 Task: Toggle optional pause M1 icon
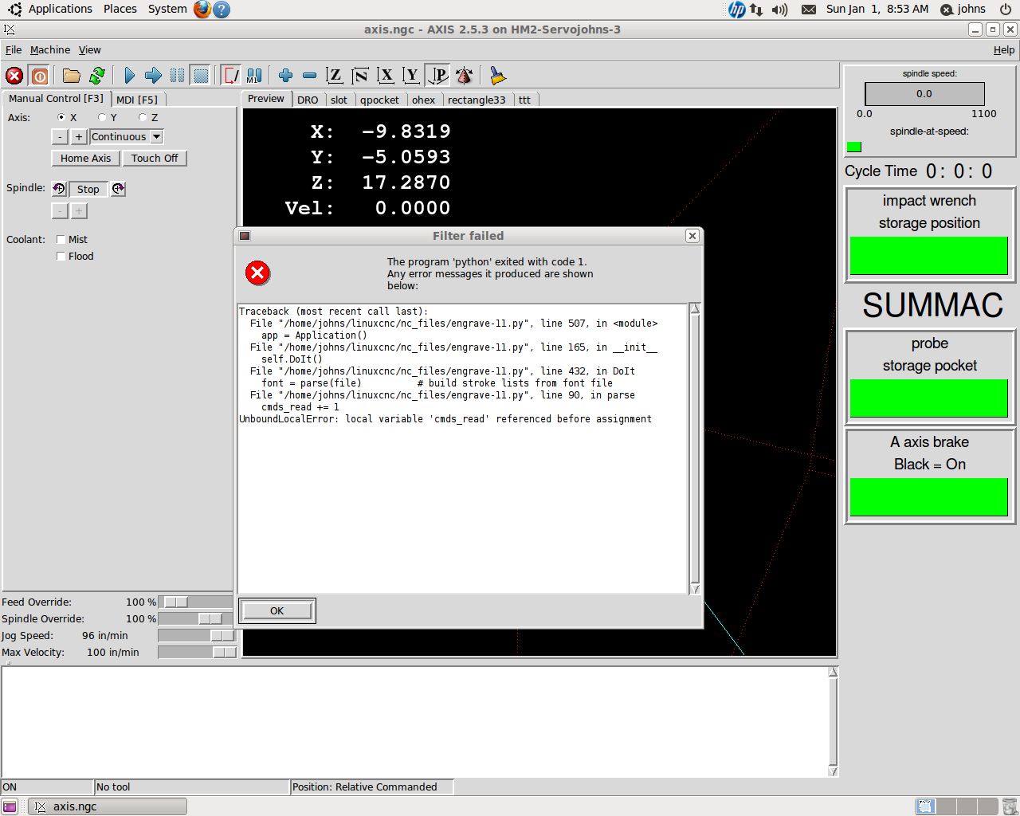pos(254,76)
